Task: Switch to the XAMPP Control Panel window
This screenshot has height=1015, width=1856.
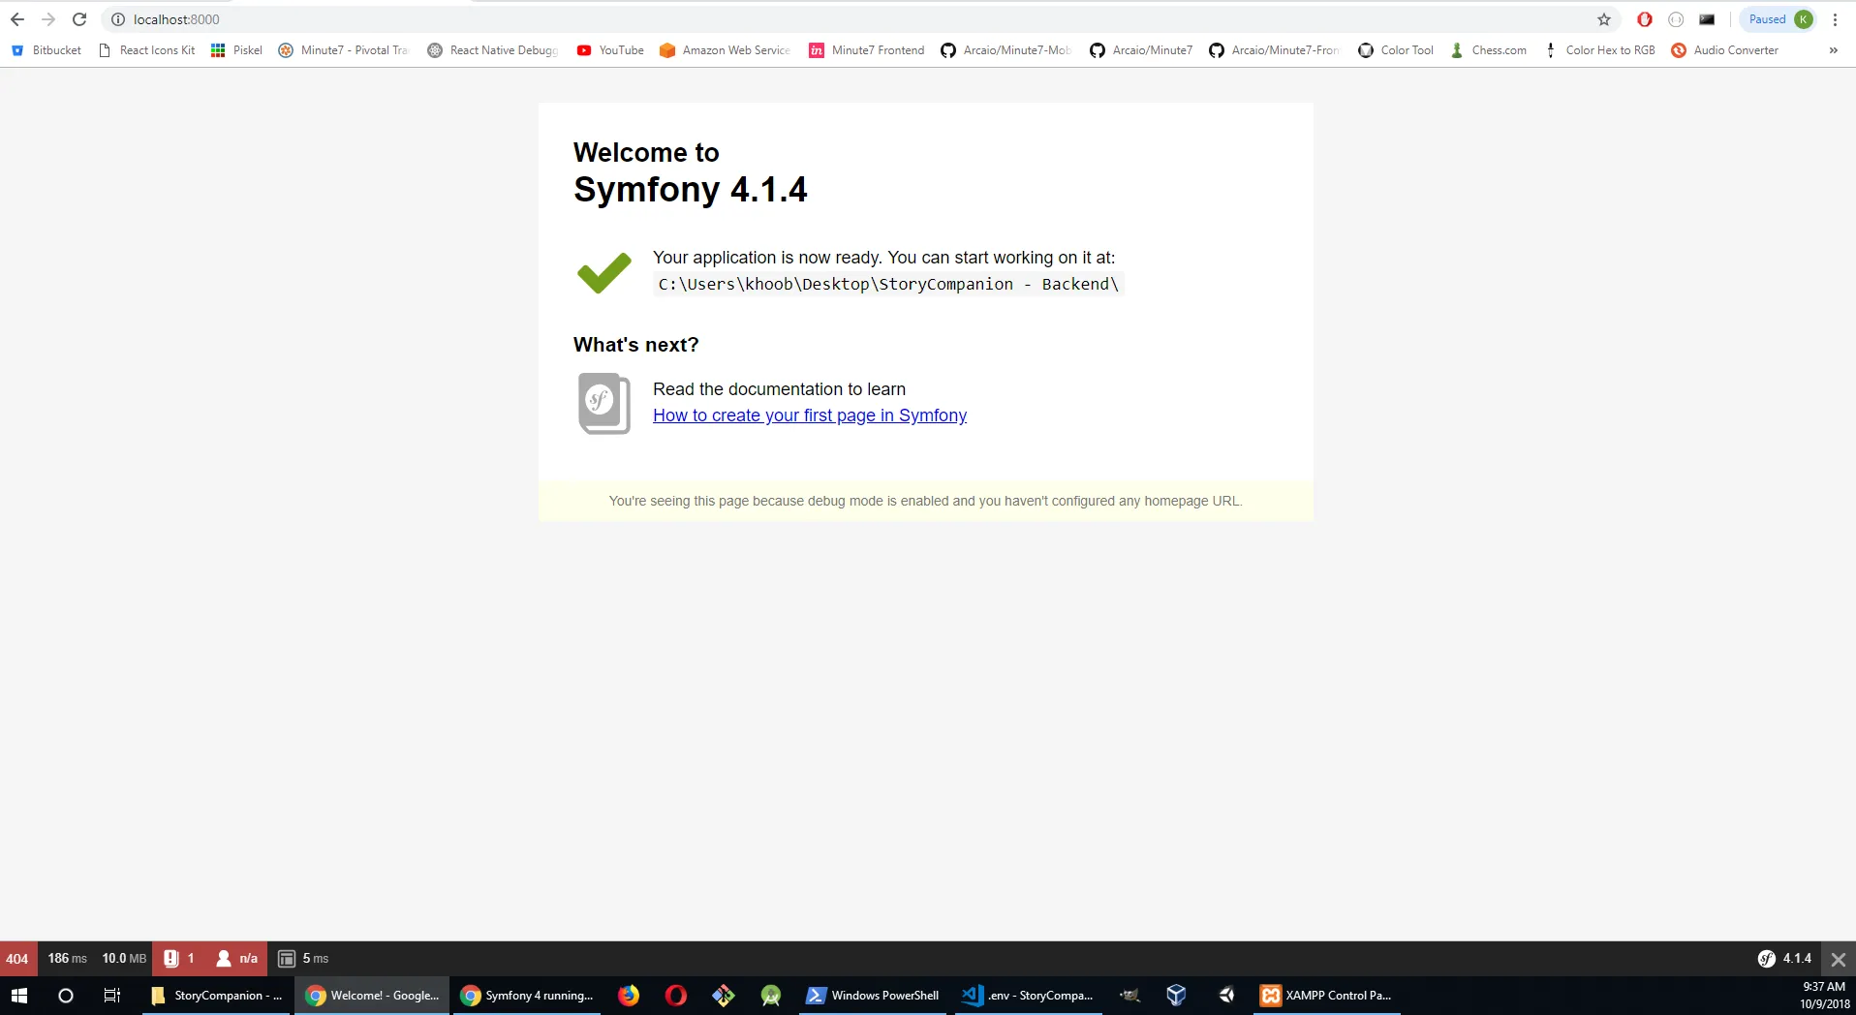Action: 1327,996
